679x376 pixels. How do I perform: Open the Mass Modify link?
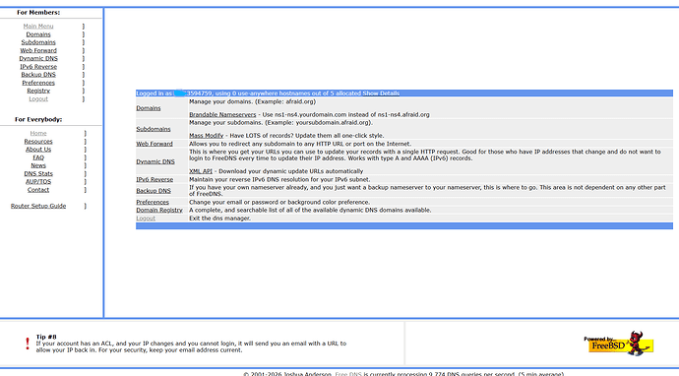click(206, 136)
